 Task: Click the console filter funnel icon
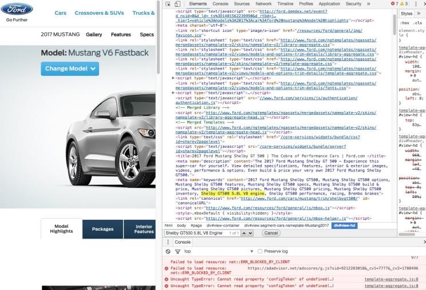(178, 252)
